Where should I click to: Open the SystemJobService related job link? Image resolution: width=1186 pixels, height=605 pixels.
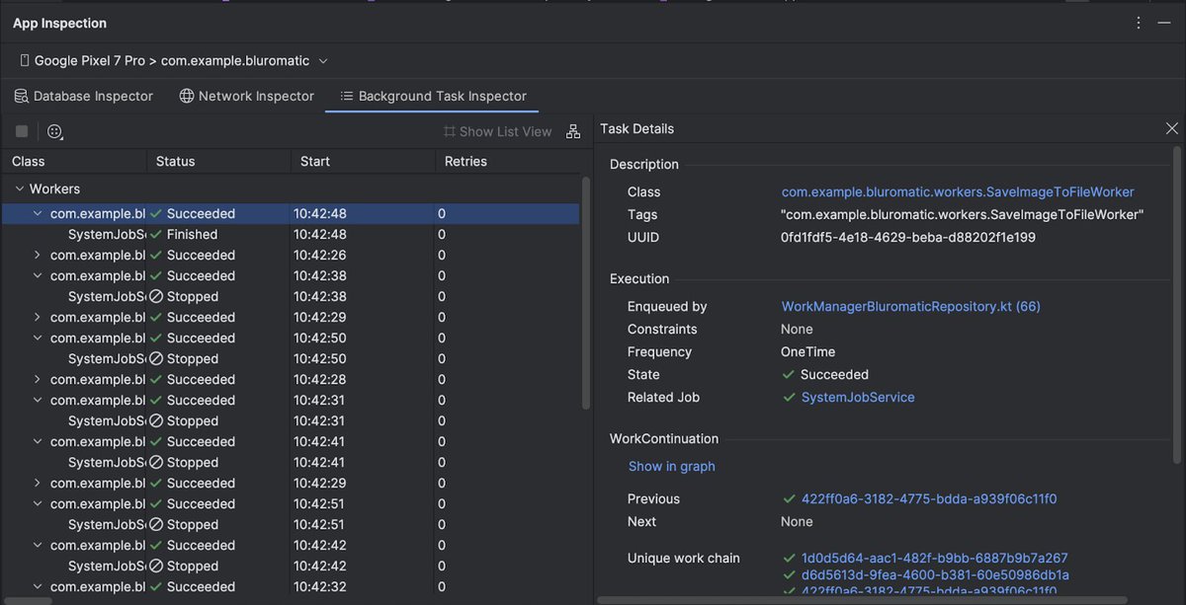tap(856, 397)
